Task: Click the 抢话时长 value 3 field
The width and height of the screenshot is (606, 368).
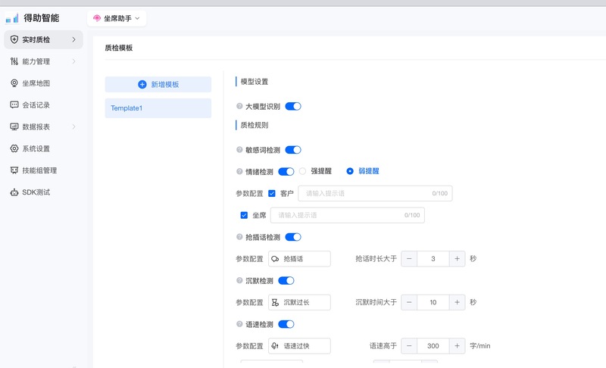Action: coord(433,259)
